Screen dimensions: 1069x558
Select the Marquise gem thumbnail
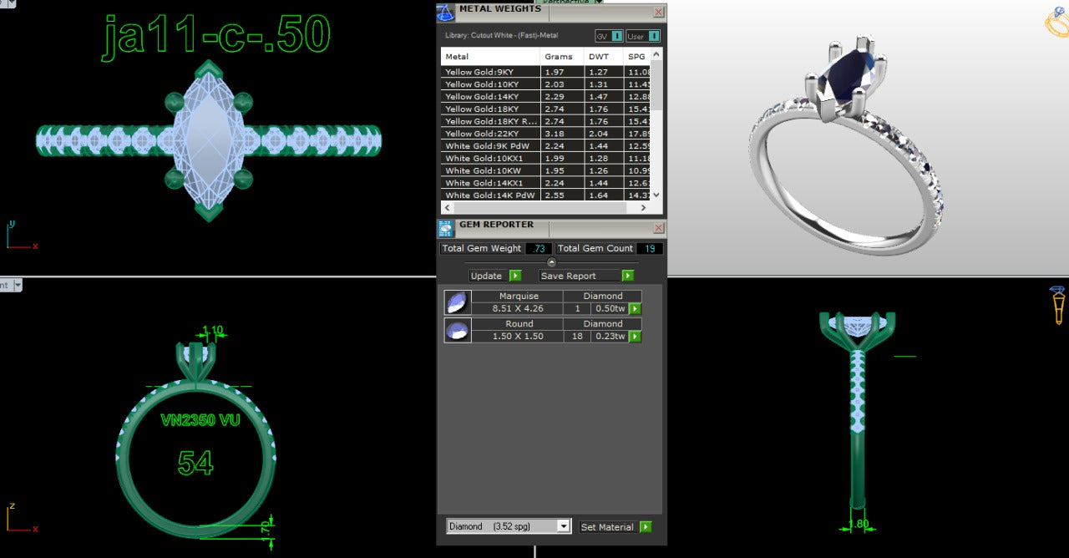[x=457, y=302]
